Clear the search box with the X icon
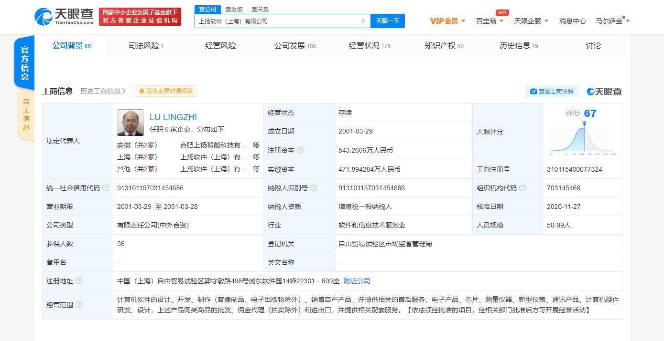Viewport: 664px width, 341px height. coord(363,21)
